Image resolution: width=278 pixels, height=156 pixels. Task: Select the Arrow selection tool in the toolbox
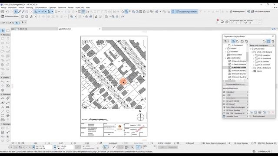pyautogui.click(x=3, y=31)
